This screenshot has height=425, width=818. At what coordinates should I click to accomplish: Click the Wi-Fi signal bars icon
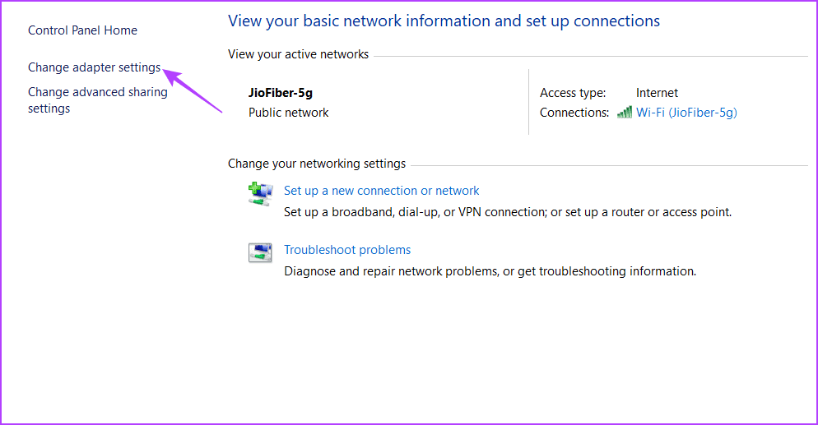click(x=625, y=113)
